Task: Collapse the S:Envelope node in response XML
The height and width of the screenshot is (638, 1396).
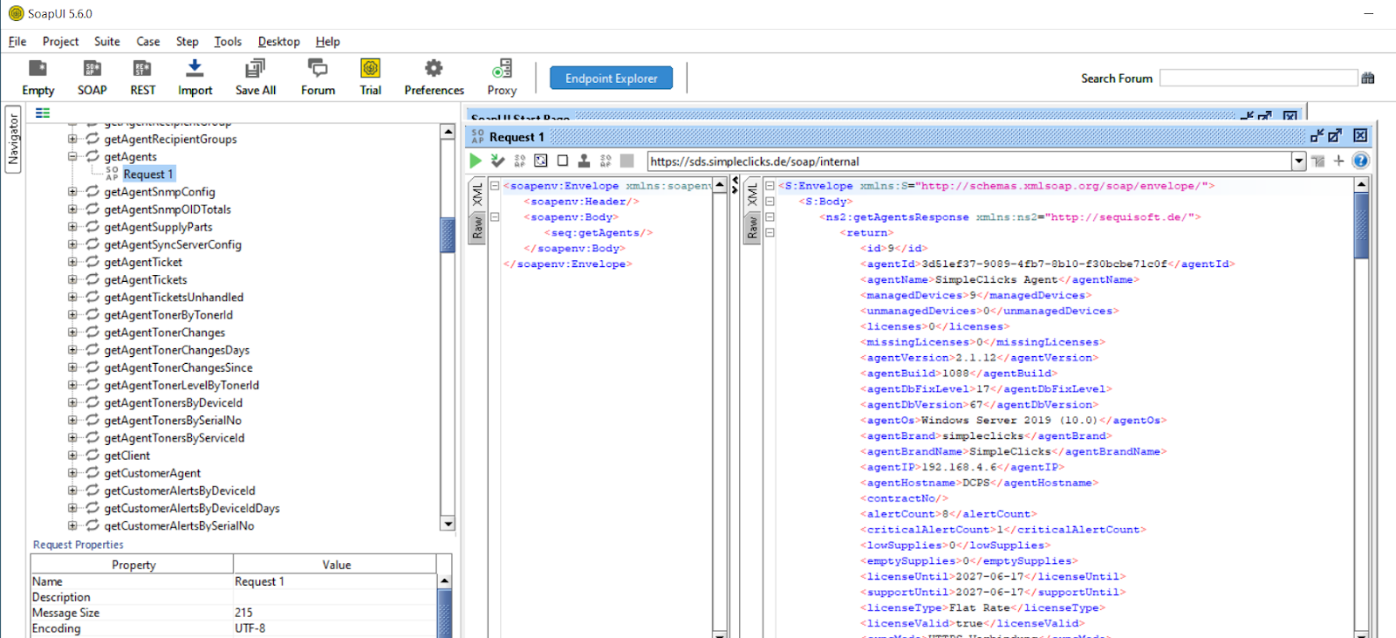Action: (x=770, y=186)
